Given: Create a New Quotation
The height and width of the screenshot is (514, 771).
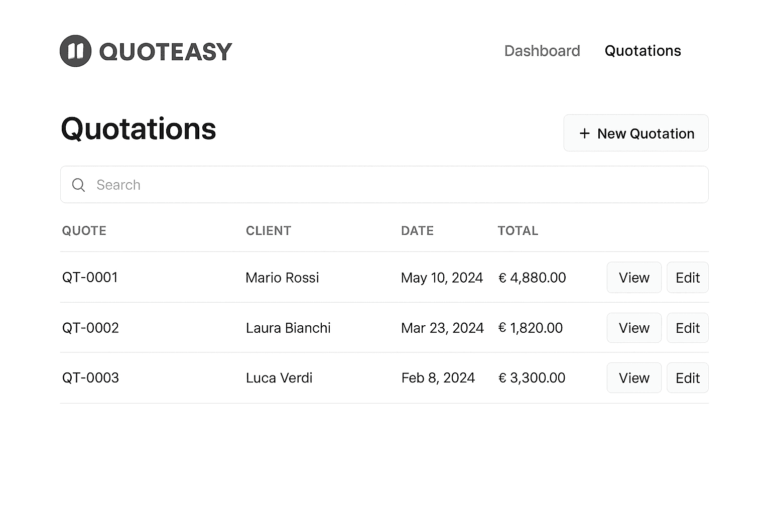Looking at the screenshot, I should click(x=635, y=133).
